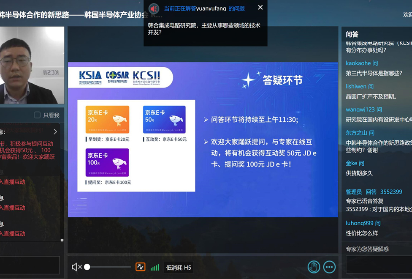Click the COSAR logo on slide
The width and height of the screenshot is (412, 279).
[117, 77]
